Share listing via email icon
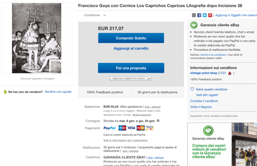The image size is (257, 166). 194,15
